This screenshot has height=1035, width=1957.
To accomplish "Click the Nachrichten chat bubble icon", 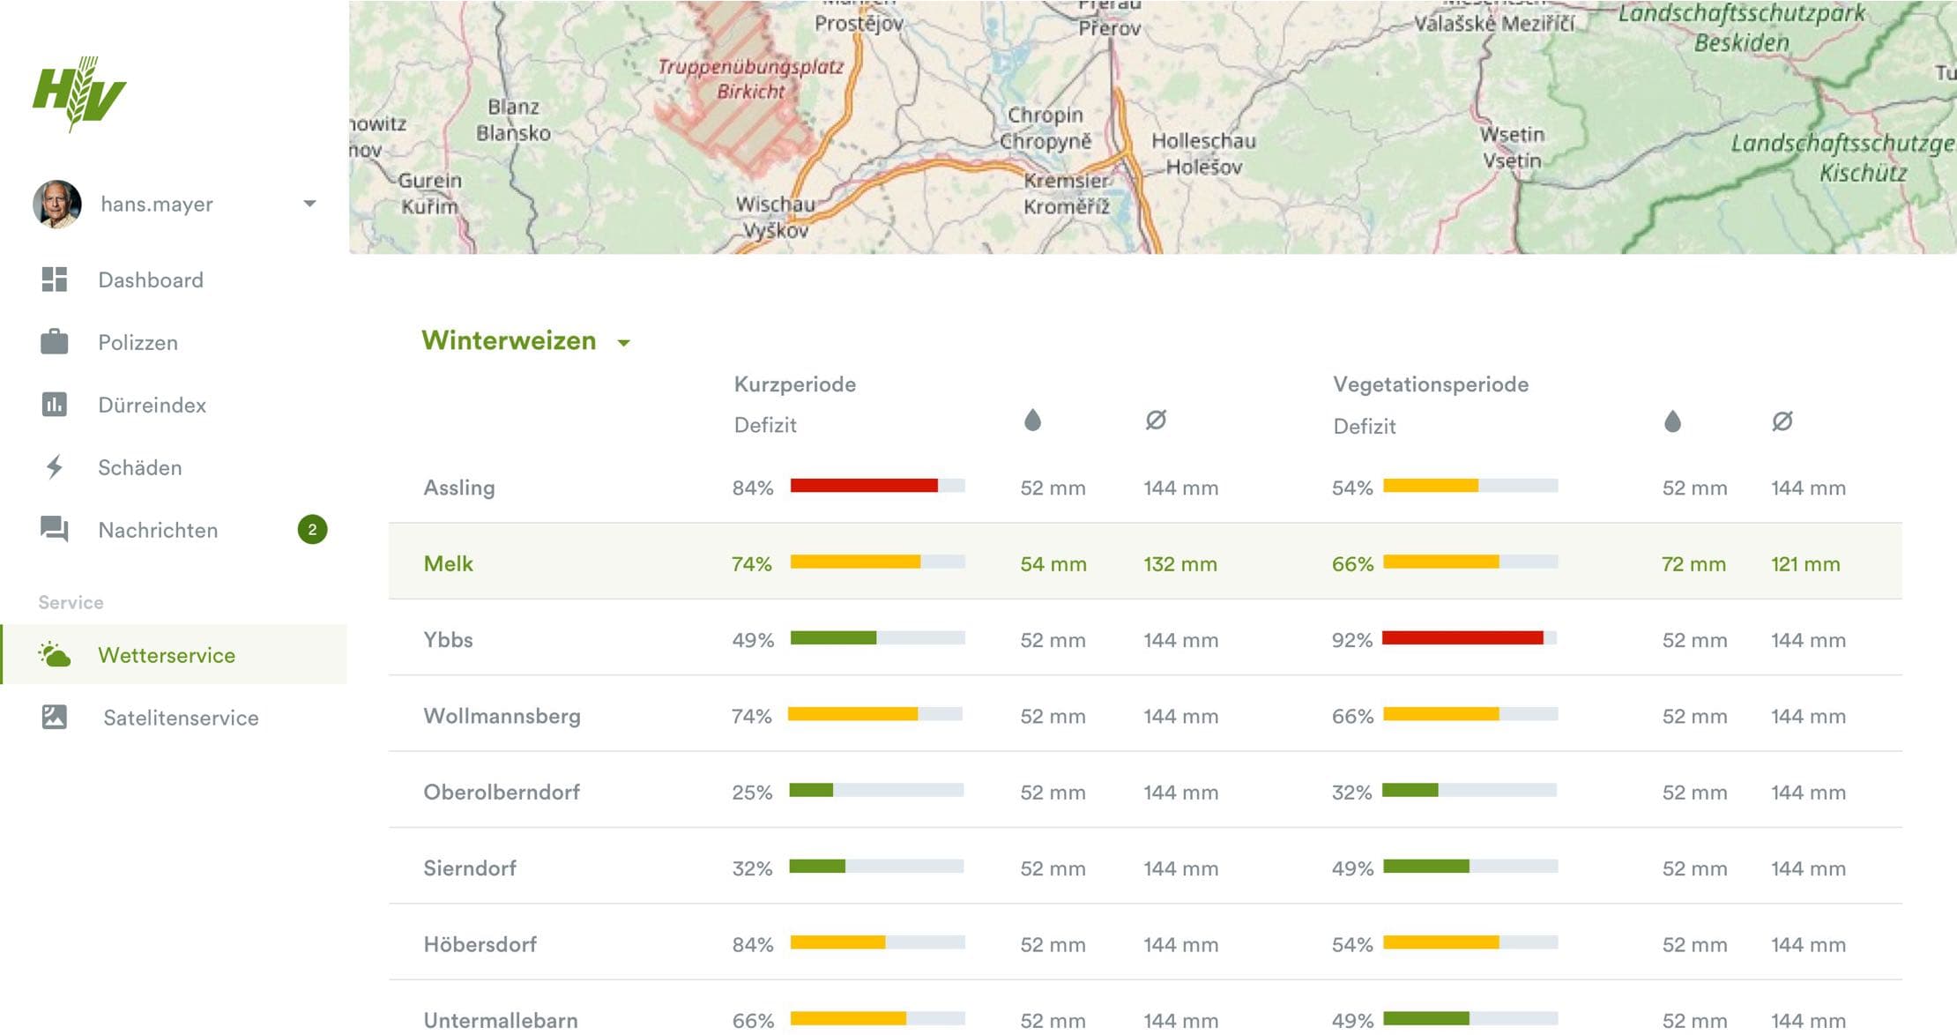I will point(55,529).
